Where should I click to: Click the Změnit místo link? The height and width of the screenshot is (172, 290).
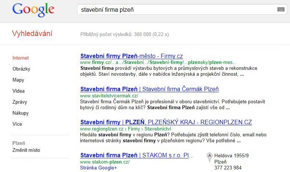(x=26, y=150)
